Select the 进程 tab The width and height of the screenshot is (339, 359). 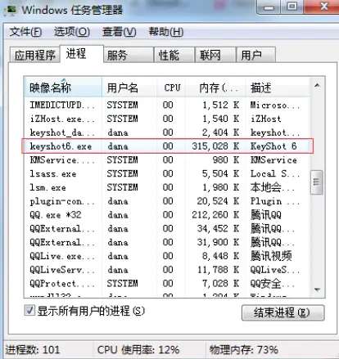(x=82, y=54)
